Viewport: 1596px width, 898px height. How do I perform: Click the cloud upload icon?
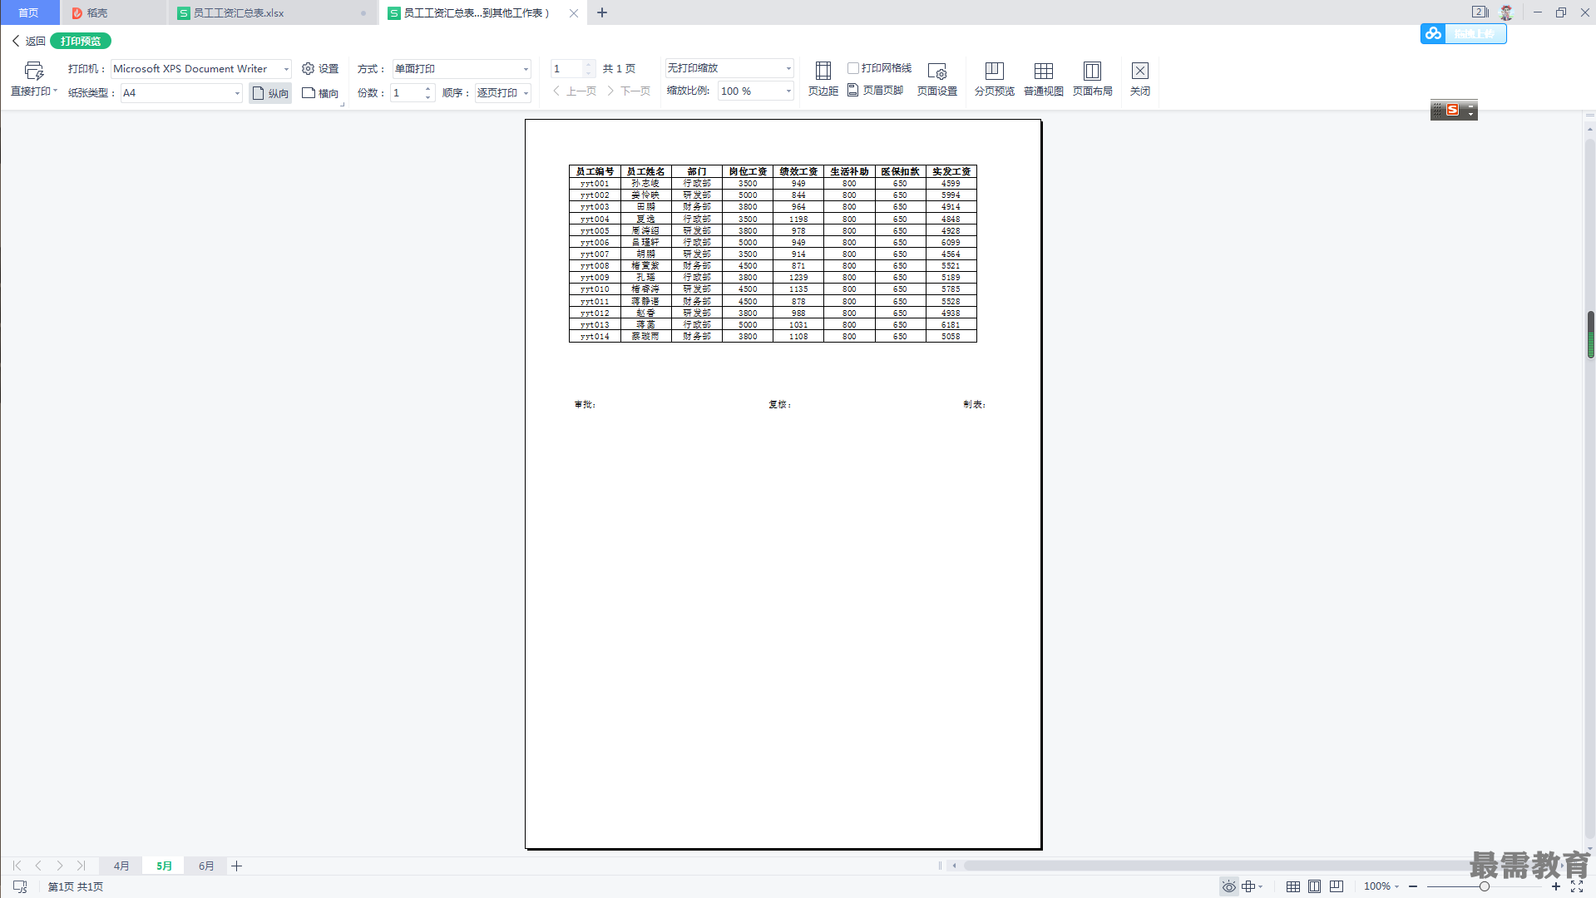coord(1433,33)
